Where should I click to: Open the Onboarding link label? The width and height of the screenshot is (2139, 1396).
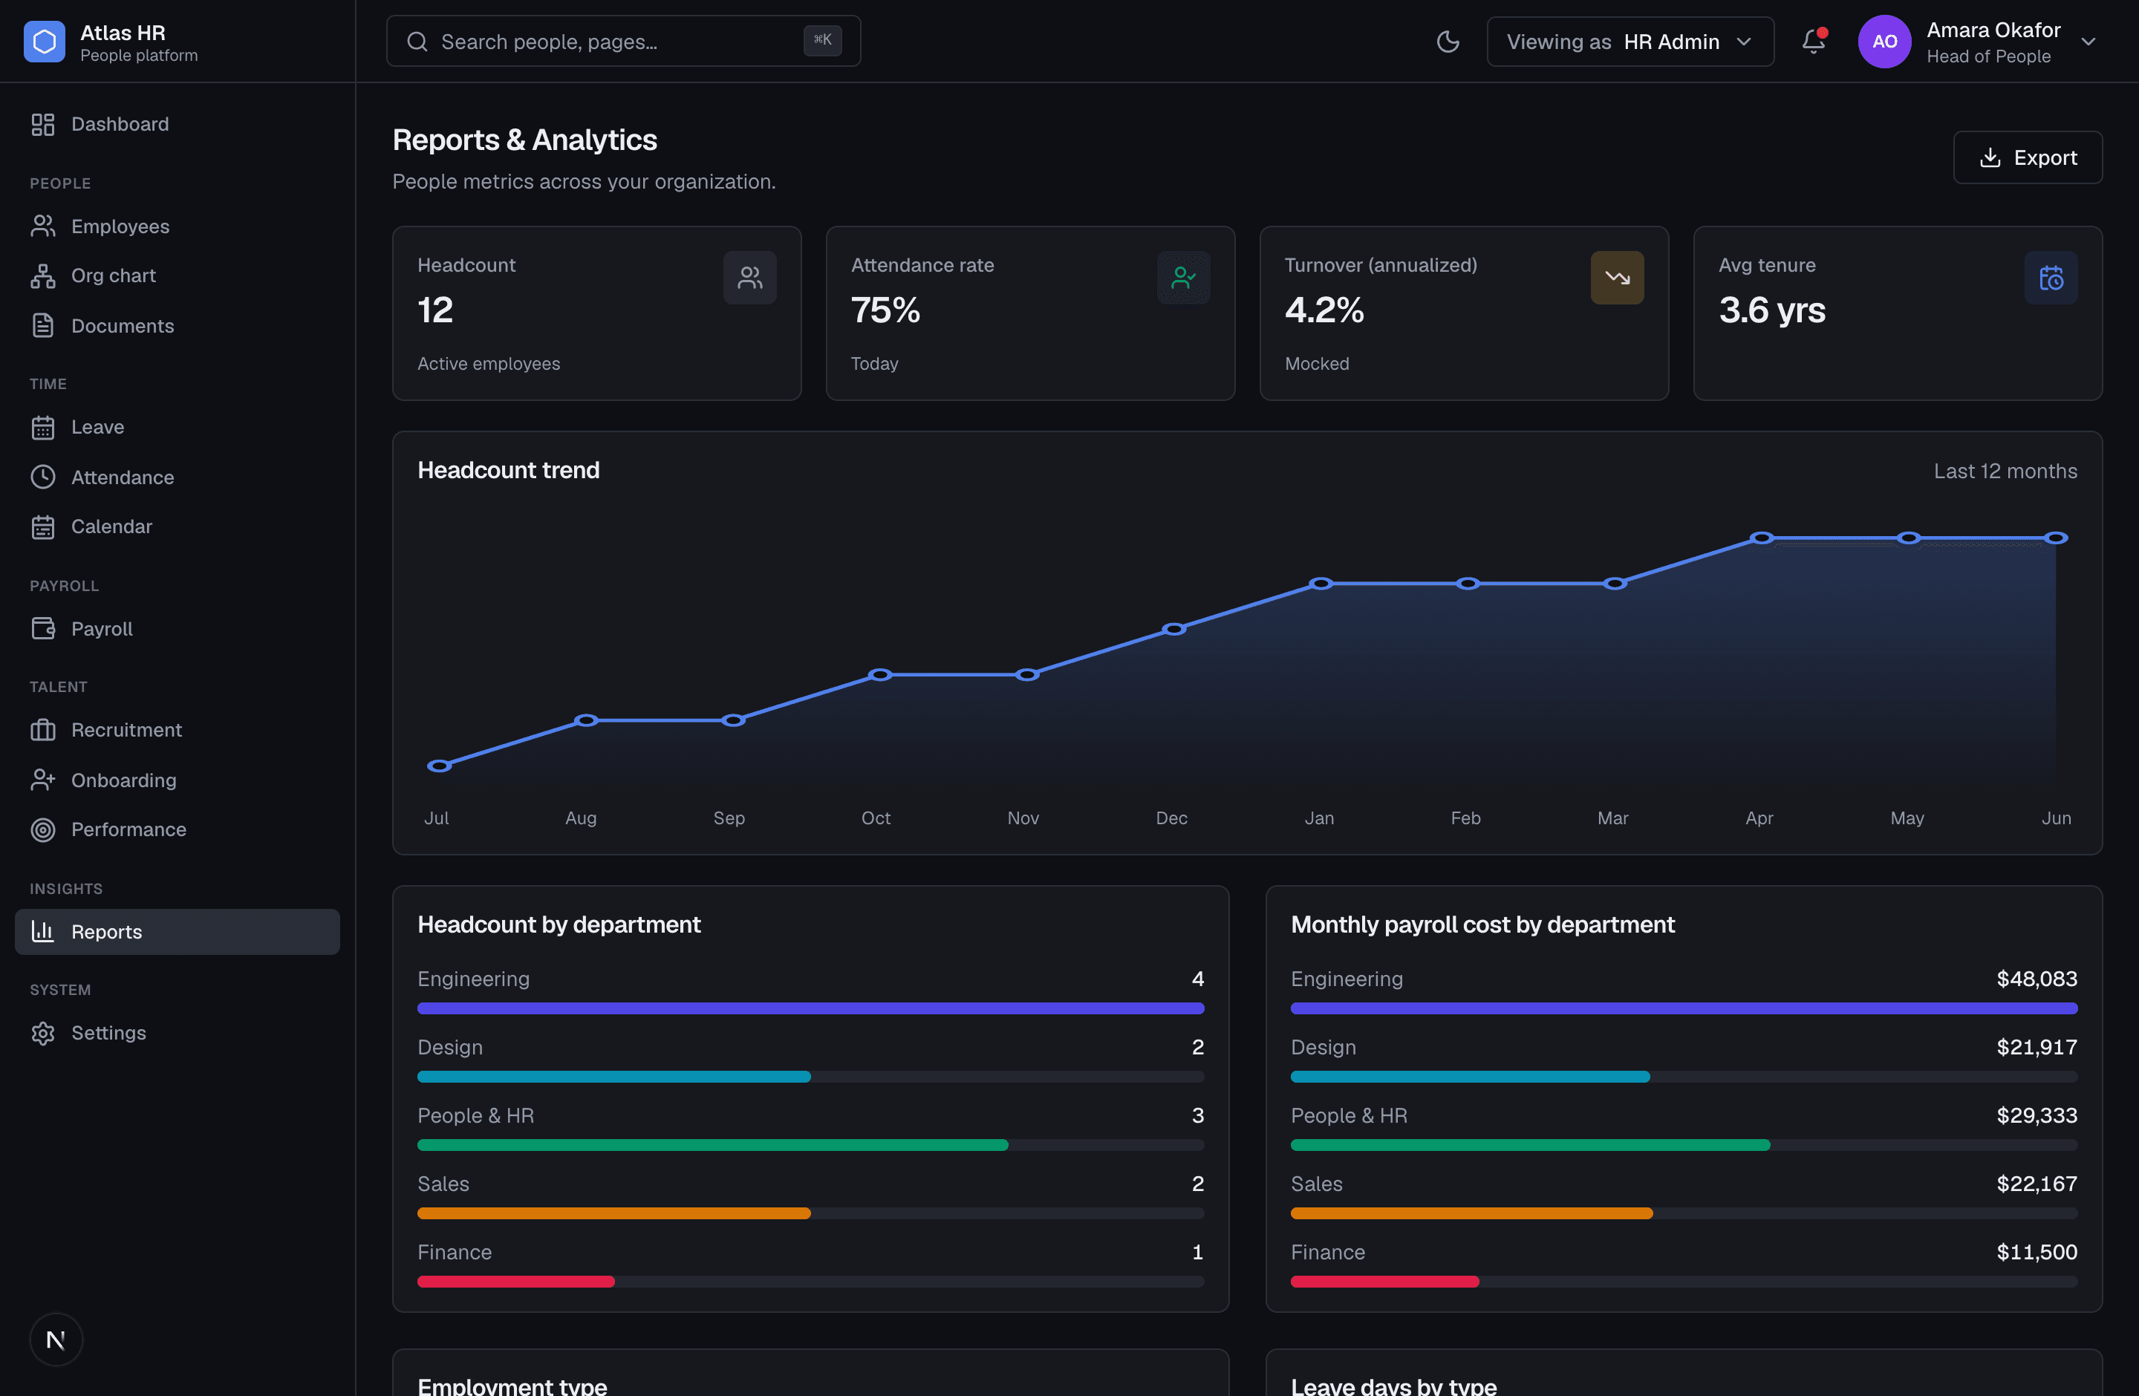click(123, 780)
